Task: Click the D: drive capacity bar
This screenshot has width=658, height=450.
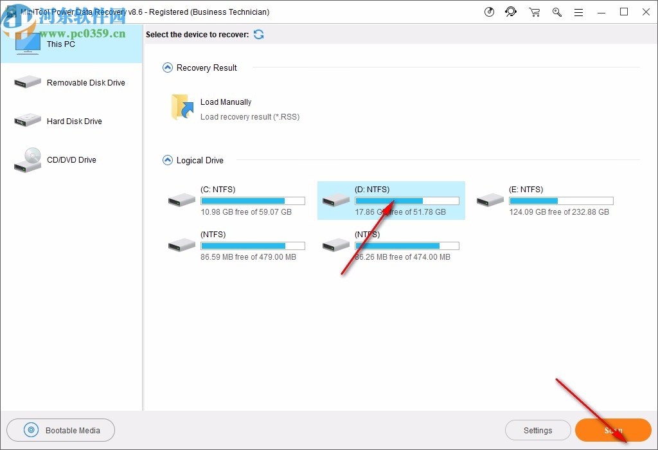Action: pyautogui.click(x=407, y=201)
